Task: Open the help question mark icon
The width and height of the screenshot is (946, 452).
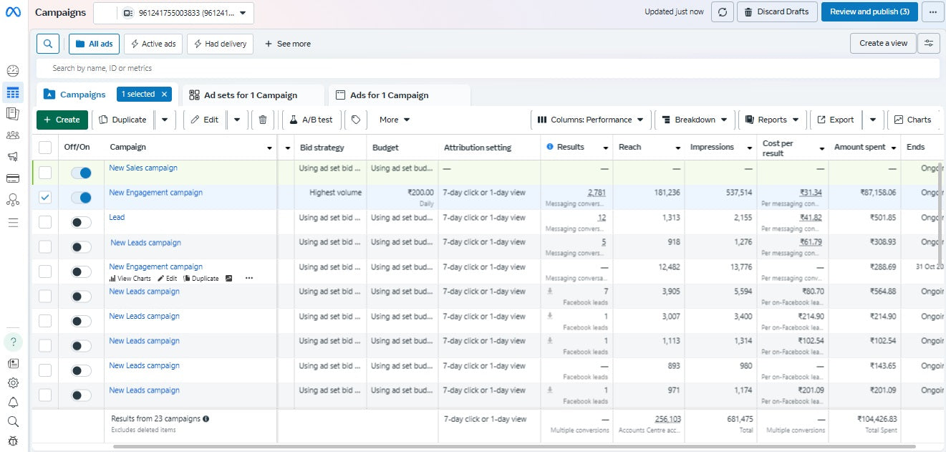Action: (x=13, y=342)
